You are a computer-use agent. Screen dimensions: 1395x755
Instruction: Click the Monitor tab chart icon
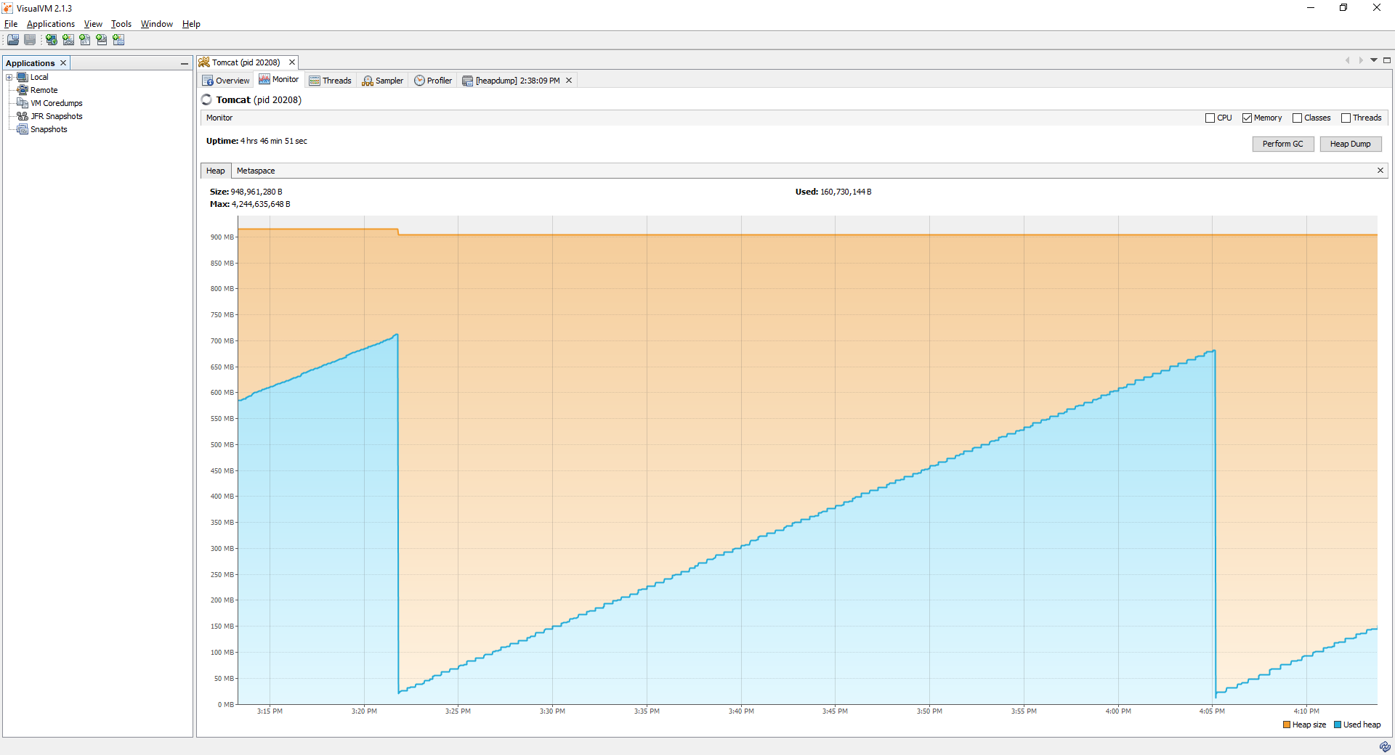coord(264,79)
